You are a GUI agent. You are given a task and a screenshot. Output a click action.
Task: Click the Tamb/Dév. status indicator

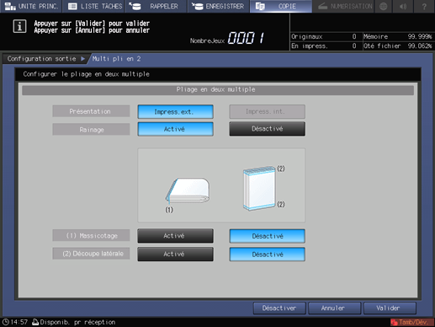tap(411, 322)
